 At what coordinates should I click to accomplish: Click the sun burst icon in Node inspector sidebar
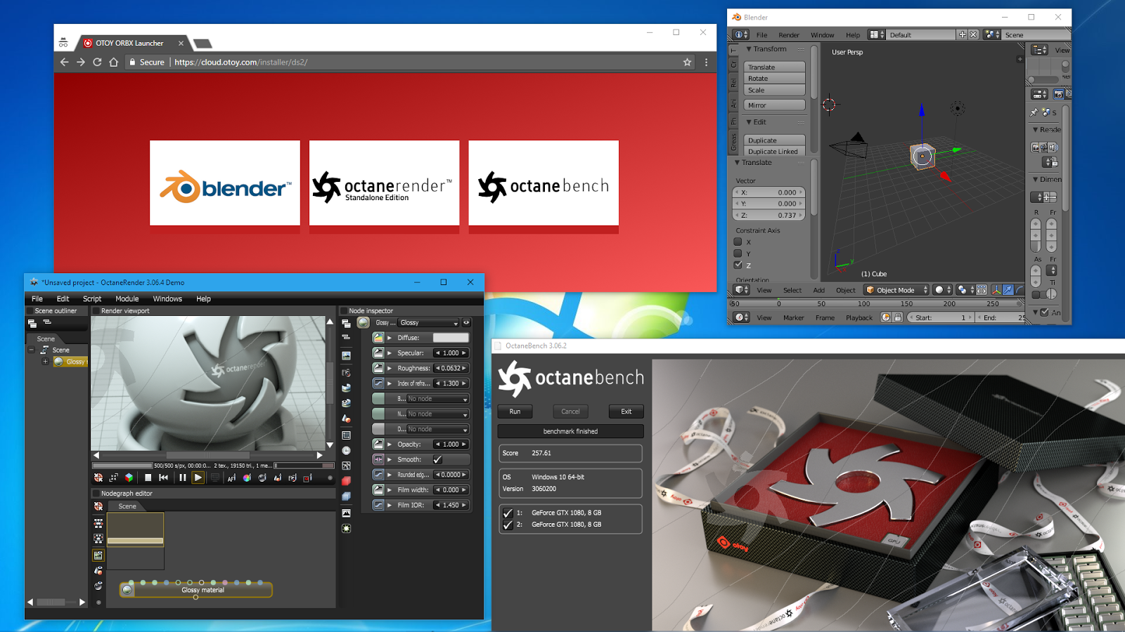pos(346,528)
